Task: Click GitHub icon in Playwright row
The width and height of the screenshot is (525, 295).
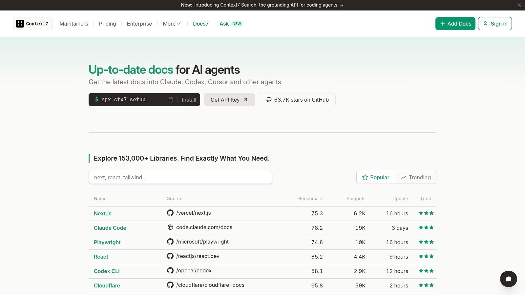Action: [x=170, y=242]
